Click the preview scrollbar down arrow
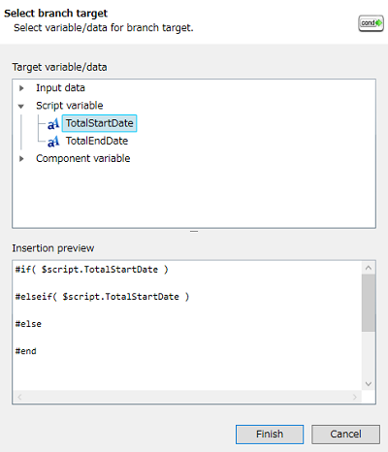Screen dimensions: 388x452 tap(369, 384)
